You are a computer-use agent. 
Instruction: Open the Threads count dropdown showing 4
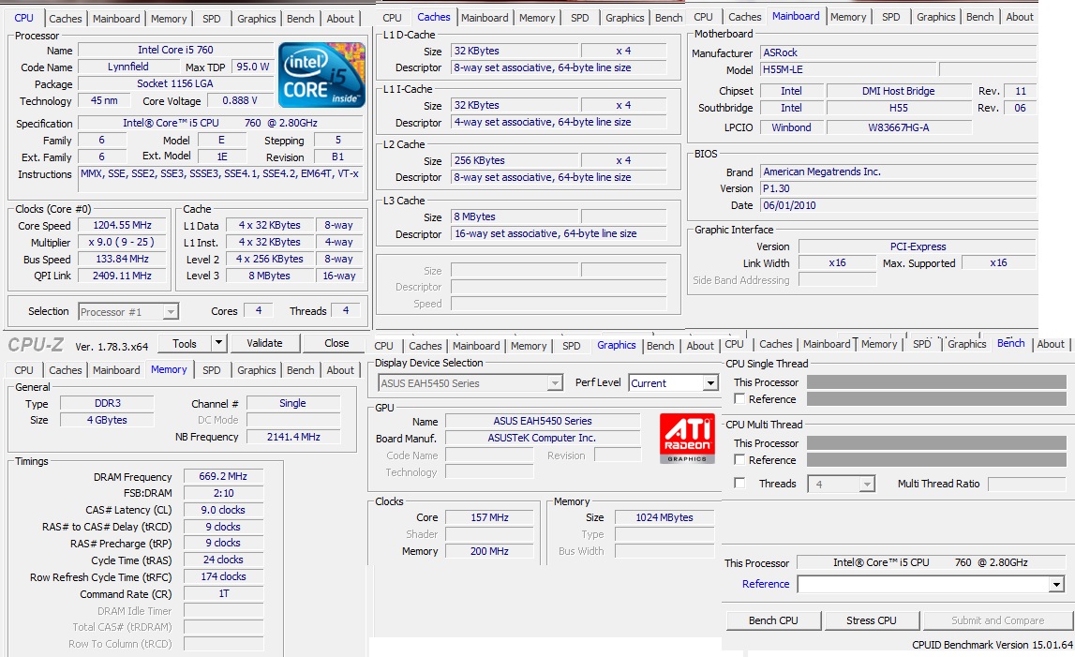842,485
